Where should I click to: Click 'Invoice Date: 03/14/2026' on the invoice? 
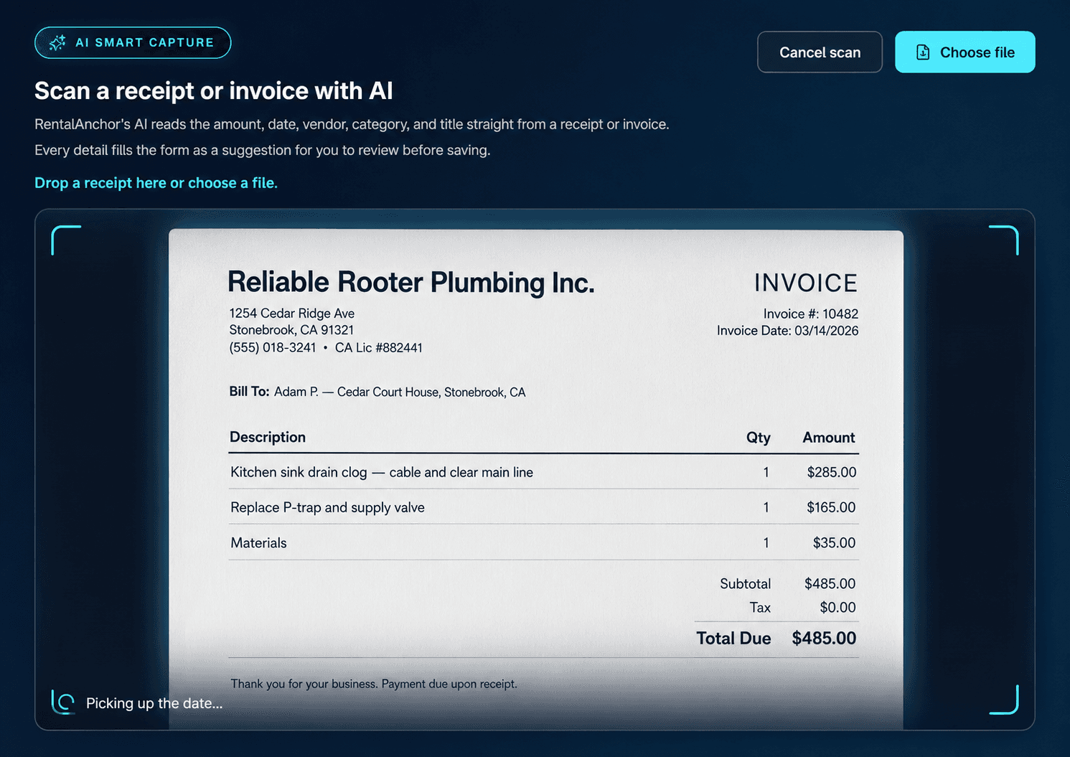pos(787,330)
